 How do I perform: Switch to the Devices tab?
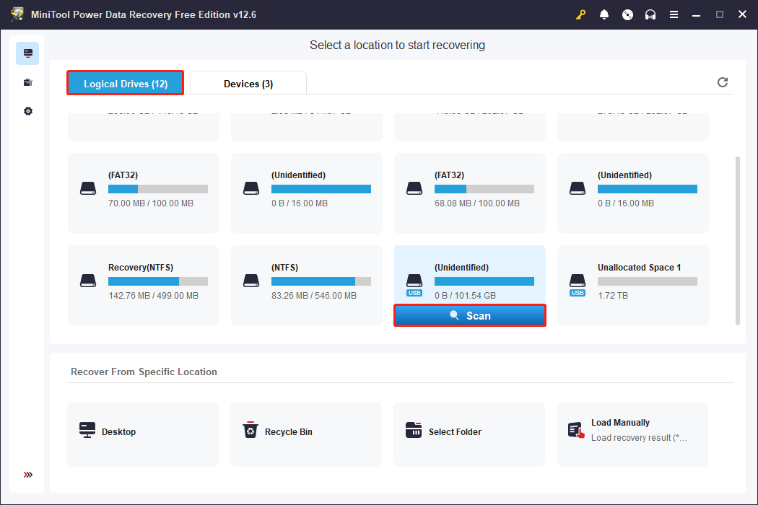click(248, 84)
